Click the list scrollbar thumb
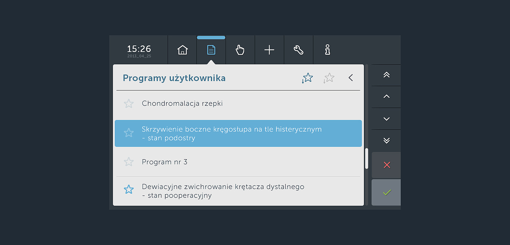The height and width of the screenshot is (245, 510). (366, 158)
